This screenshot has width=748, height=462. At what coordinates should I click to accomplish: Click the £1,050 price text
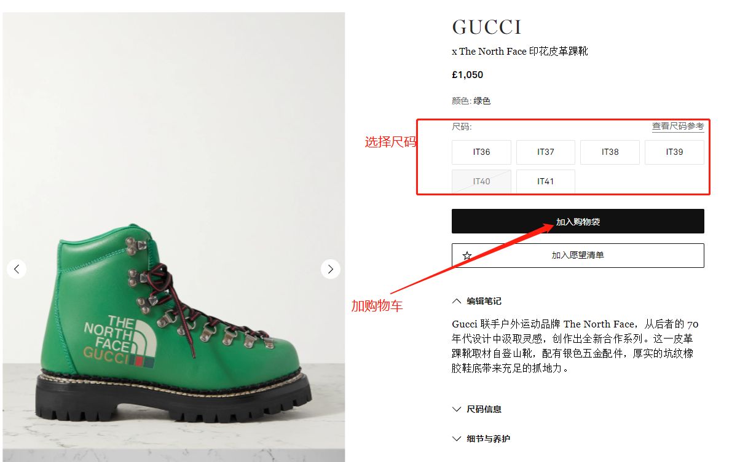(468, 75)
